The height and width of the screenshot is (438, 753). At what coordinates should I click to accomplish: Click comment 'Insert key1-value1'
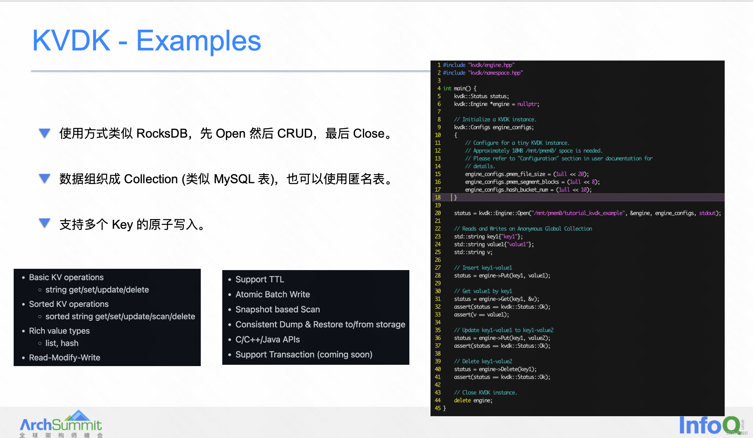tap(483, 268)
